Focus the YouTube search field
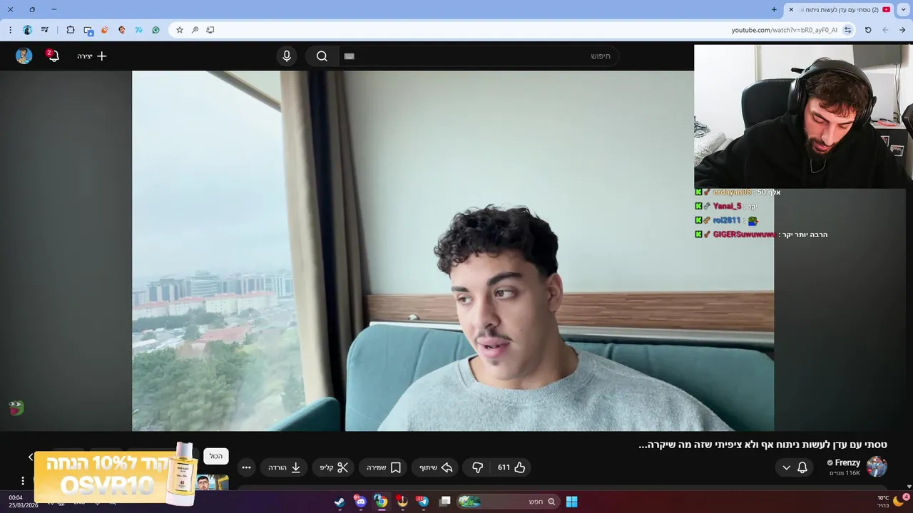The height and width of the screenshot is (513, 913). [x=478, y=56]
